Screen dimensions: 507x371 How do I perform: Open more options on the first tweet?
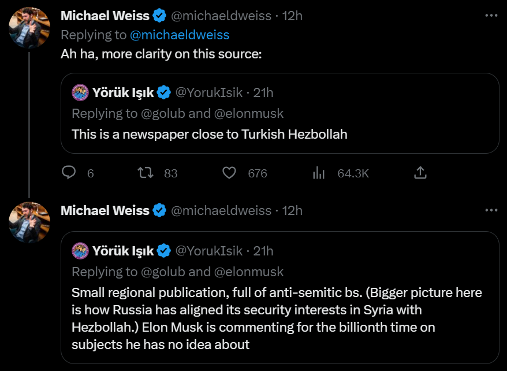click(491, 16)
